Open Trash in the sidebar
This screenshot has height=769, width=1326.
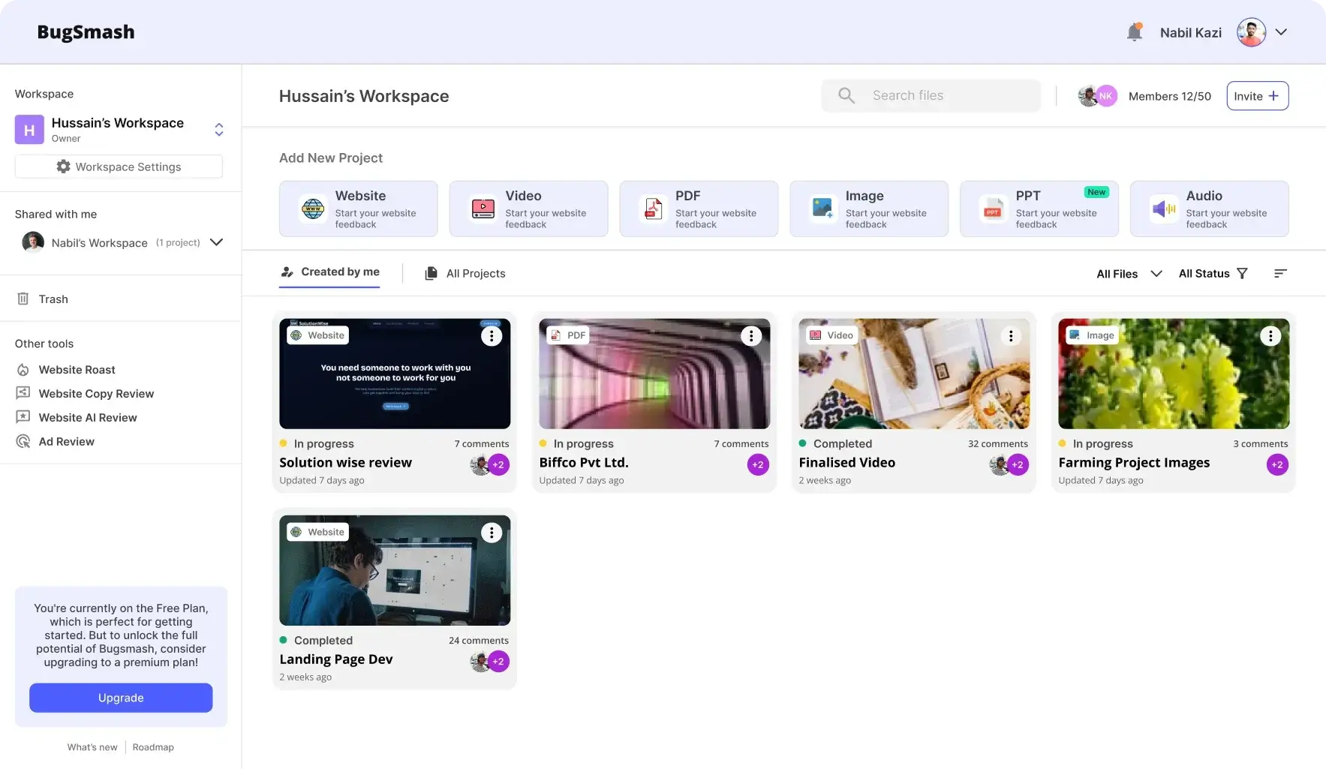pyautogui.click(x=53, y=299)
